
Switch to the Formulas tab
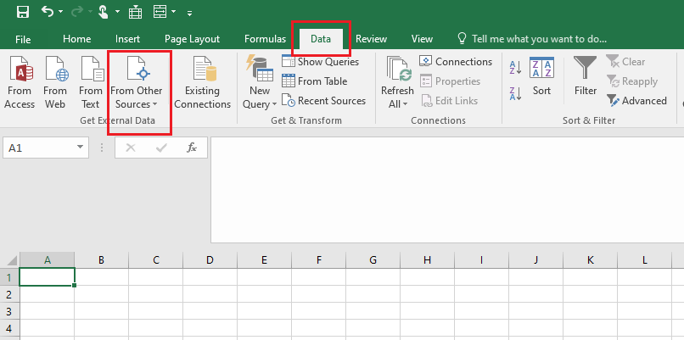(x=265, y=39)
